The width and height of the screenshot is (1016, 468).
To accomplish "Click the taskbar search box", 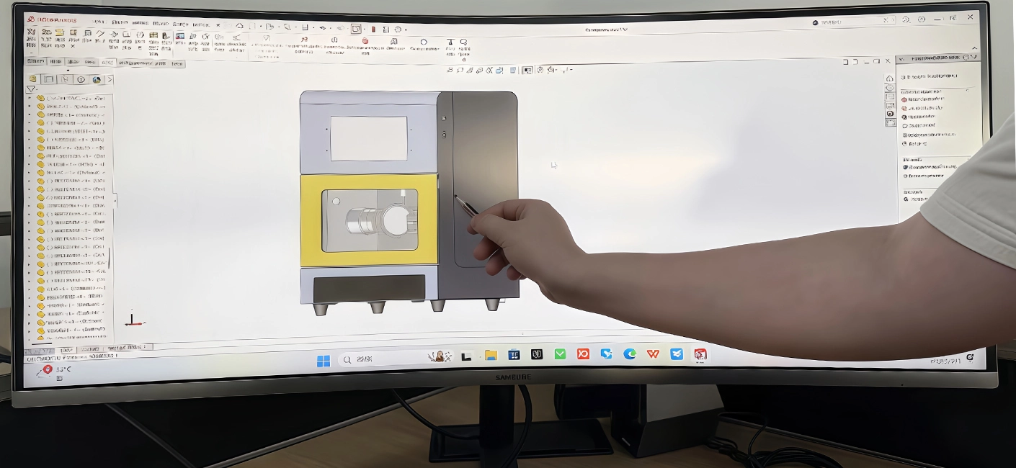I will click(367, 359).
